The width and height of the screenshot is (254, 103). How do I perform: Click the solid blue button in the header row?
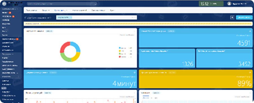(244, 17)
